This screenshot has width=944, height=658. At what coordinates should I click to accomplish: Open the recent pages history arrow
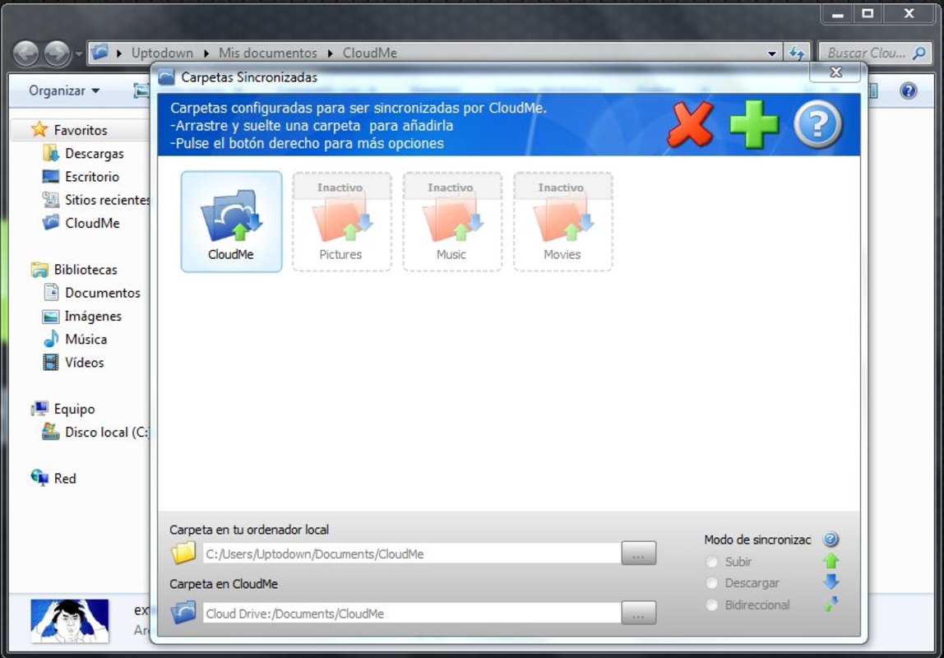pos(79,54)
